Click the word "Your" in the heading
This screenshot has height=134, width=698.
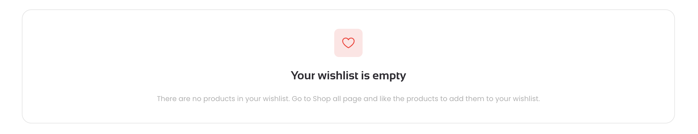tap(303, 76)
